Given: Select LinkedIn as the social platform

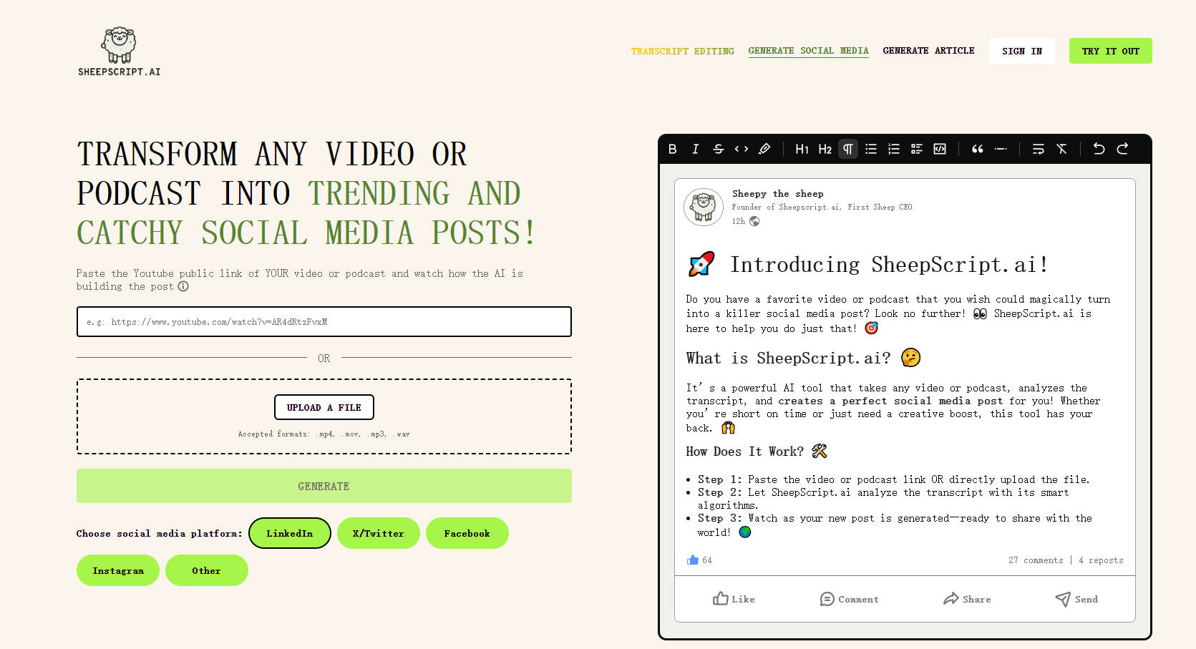Looking at the screenshot, I should coord(290,533).
